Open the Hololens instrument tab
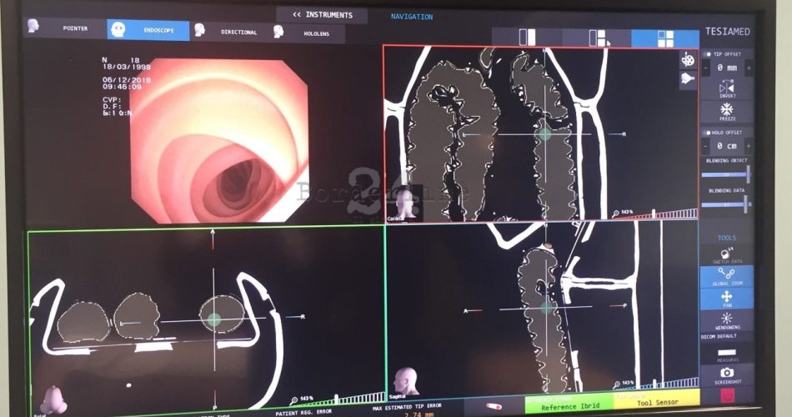Screen dimensions: 792x417 click(x=305, y=32)
